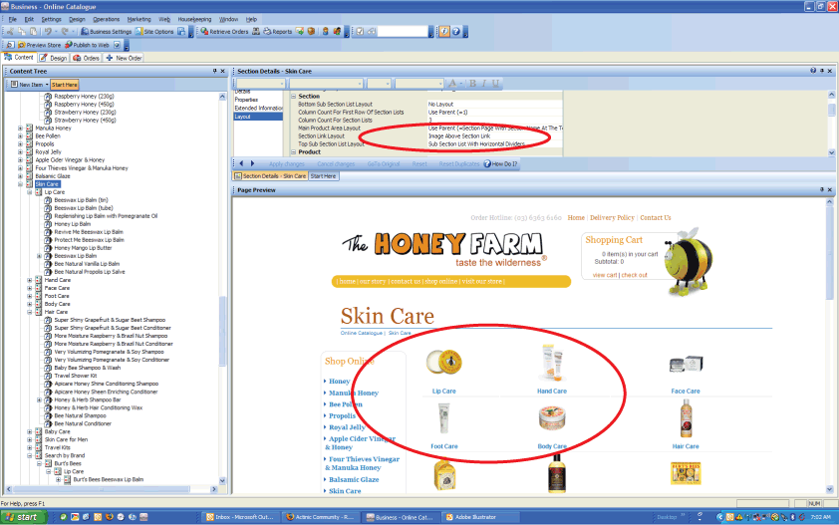Click the Delivery Policy link in preview
Screen dimensions: 839x525
pyautogui.click(x=612, y=217)
